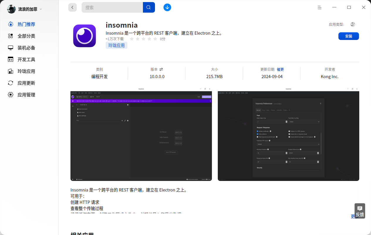The image size is (371, 235).
Task: Open the first insomnia screenshot thumbnail
Action: point(141,134)
